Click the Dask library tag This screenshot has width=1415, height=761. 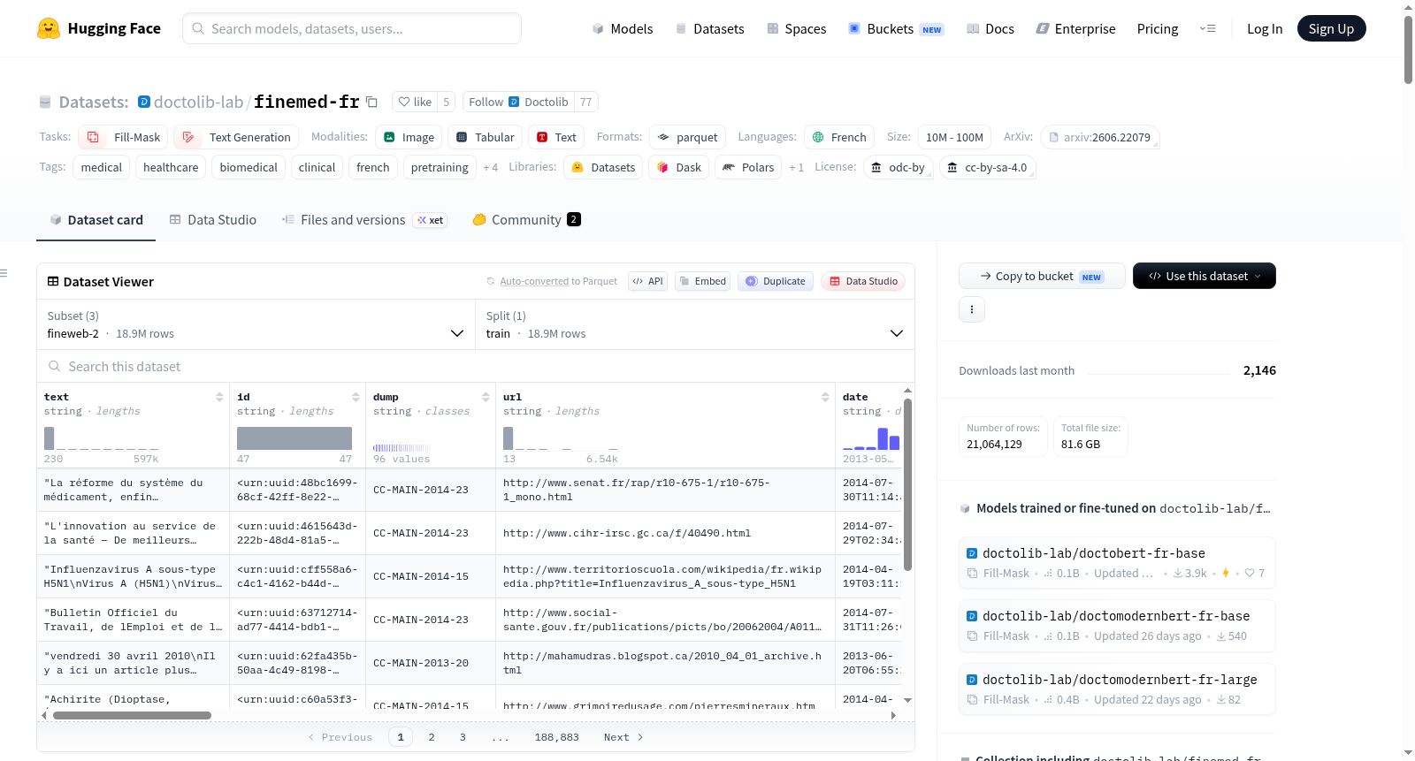679,167
